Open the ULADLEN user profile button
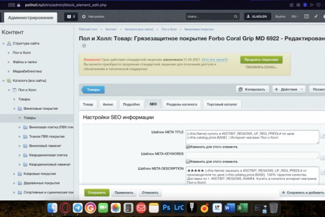This screenshot has width=325, height=217. [x=257, y=17]
